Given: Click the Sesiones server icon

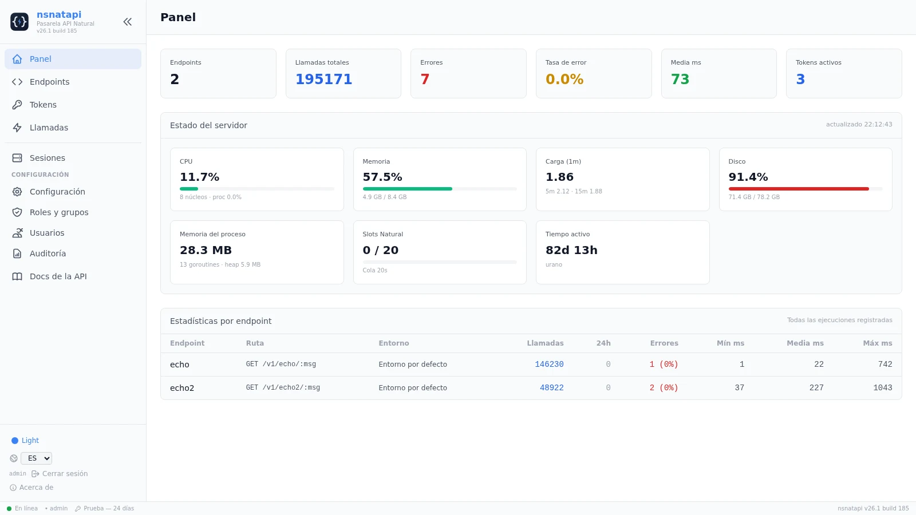Looking at the screenshot, I should (17, 158).
